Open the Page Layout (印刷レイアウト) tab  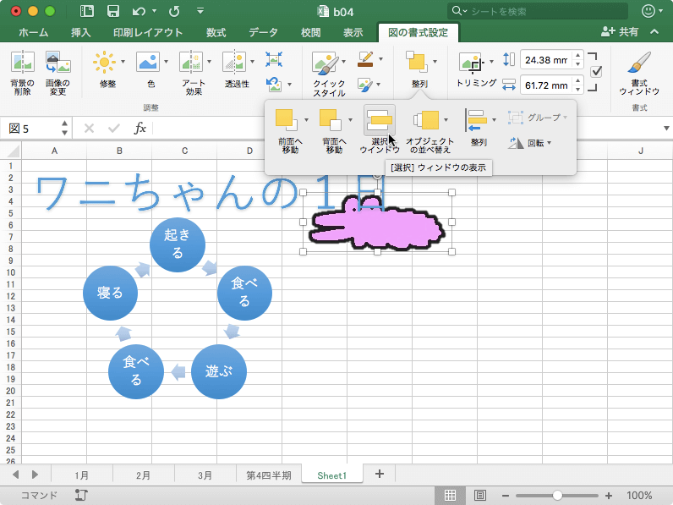click(x=148, y=32)
